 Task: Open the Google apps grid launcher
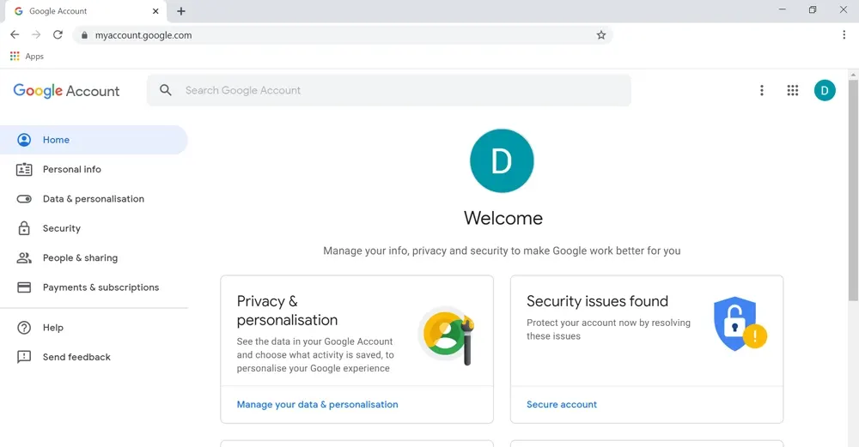point(793,90)
